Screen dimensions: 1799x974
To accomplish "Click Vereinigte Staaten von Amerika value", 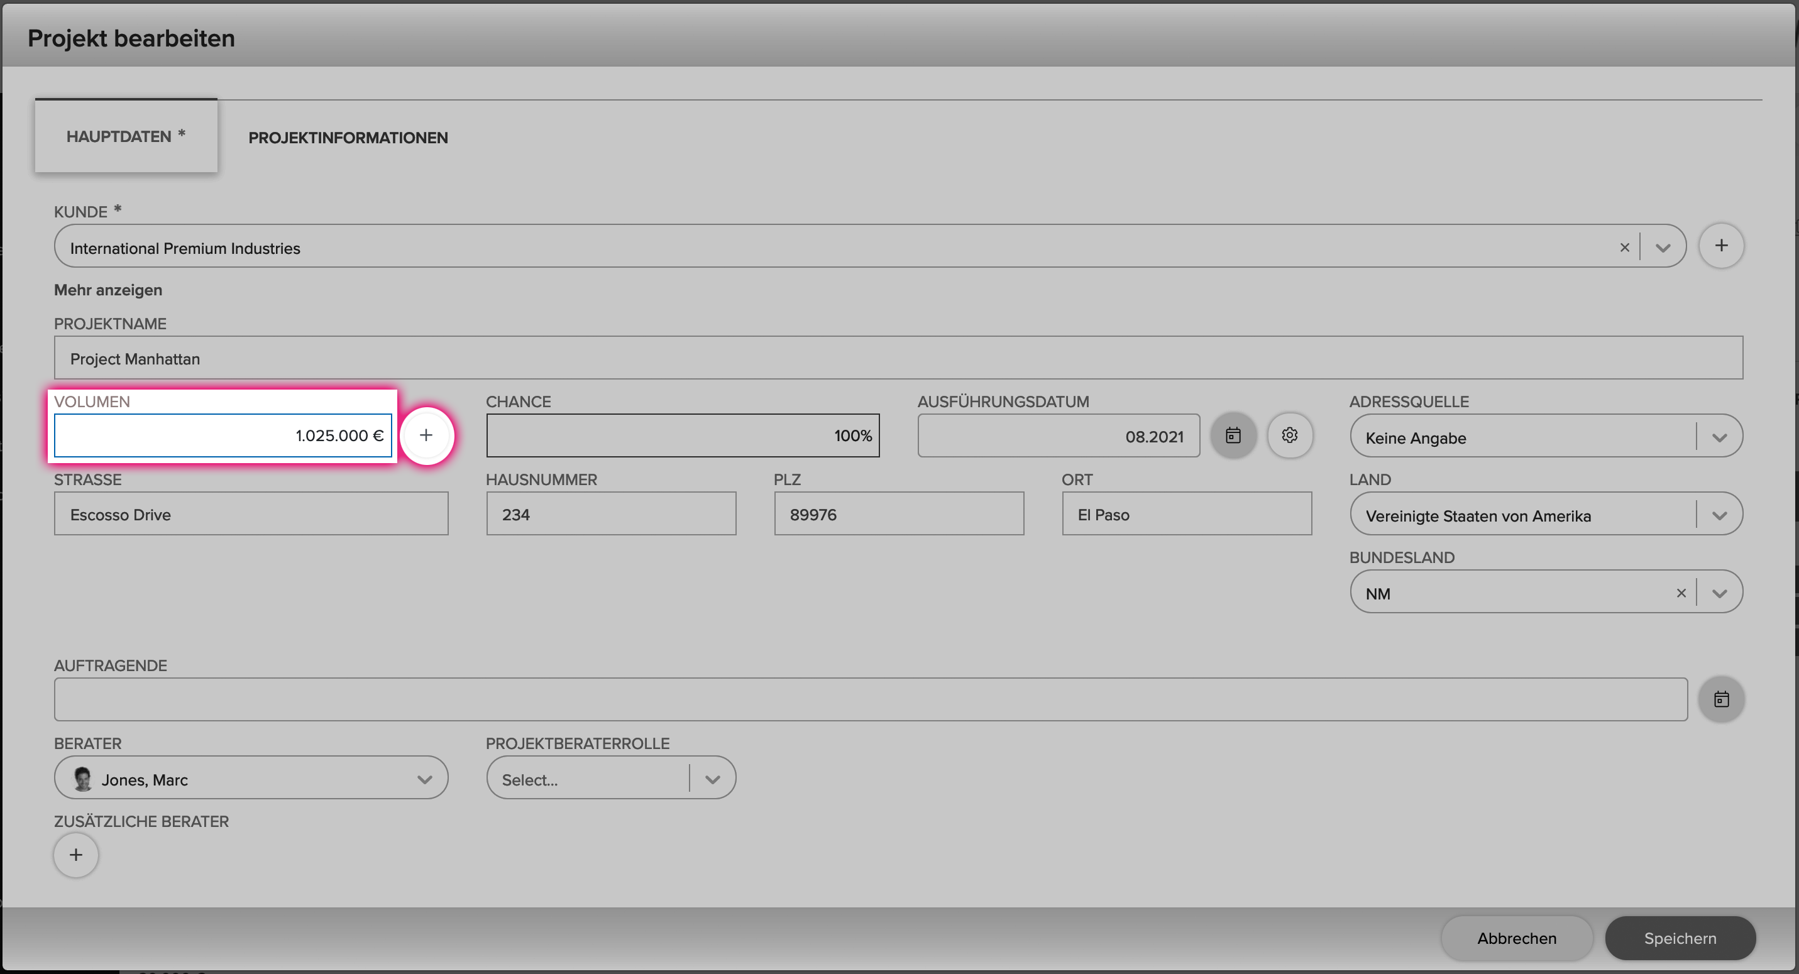I will click(1478, 516).
